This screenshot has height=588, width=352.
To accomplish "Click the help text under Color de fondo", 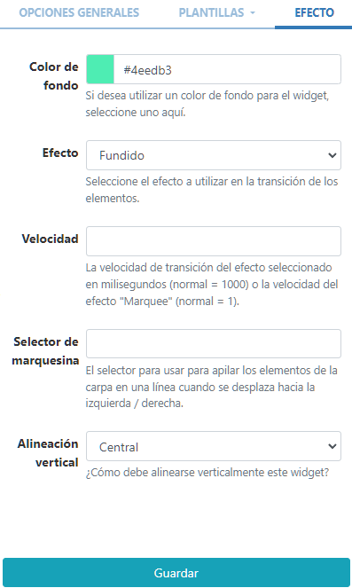I will click(x=207, y=104).
